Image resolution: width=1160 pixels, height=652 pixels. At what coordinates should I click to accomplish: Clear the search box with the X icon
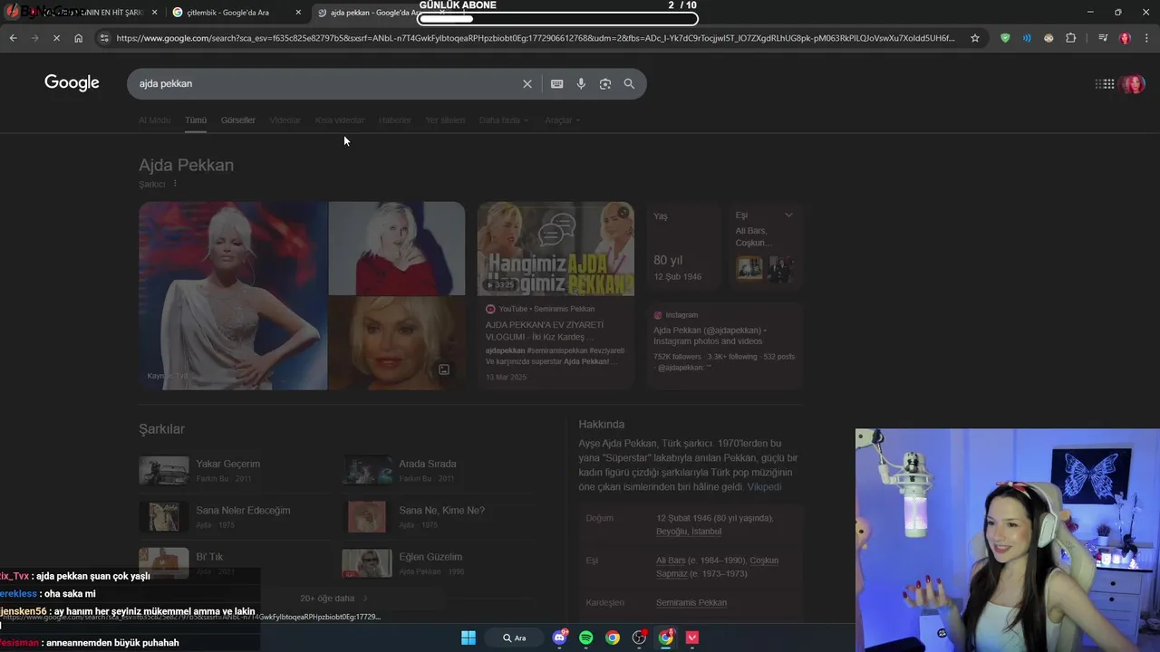click(527, 83)
